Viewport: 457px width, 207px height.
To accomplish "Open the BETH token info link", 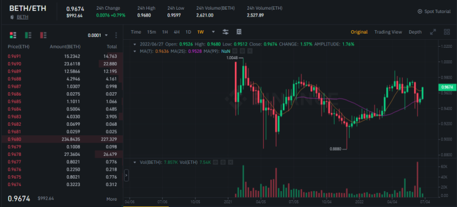I will pyautogui.click(x=22, y=17).
